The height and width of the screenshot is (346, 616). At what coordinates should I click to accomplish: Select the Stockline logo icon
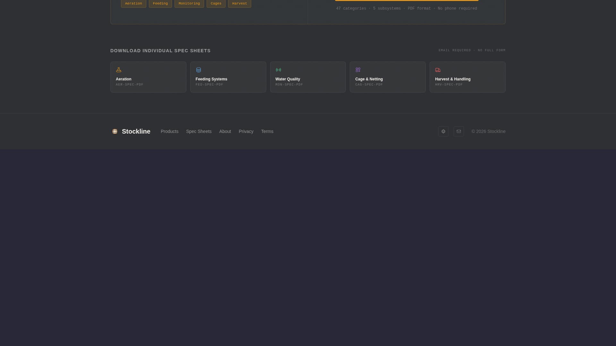[x=115, y=131]
